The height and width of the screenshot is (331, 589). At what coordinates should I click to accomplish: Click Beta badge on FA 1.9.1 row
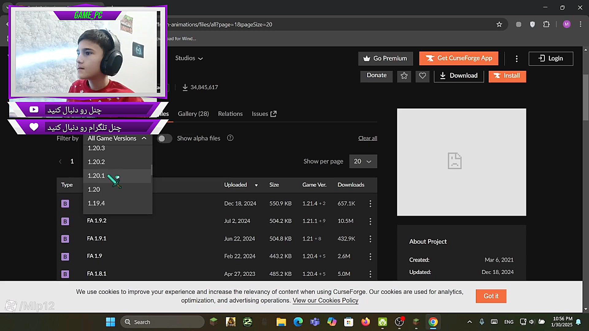[x=65, y=239]
